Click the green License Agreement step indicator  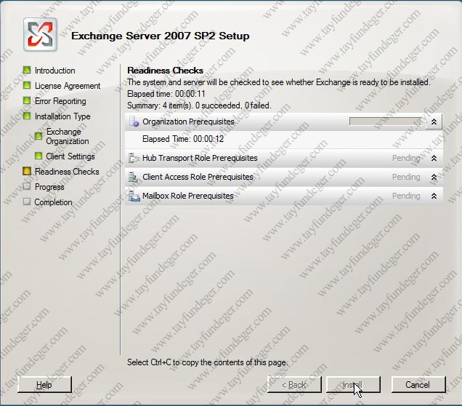point(27,86)
